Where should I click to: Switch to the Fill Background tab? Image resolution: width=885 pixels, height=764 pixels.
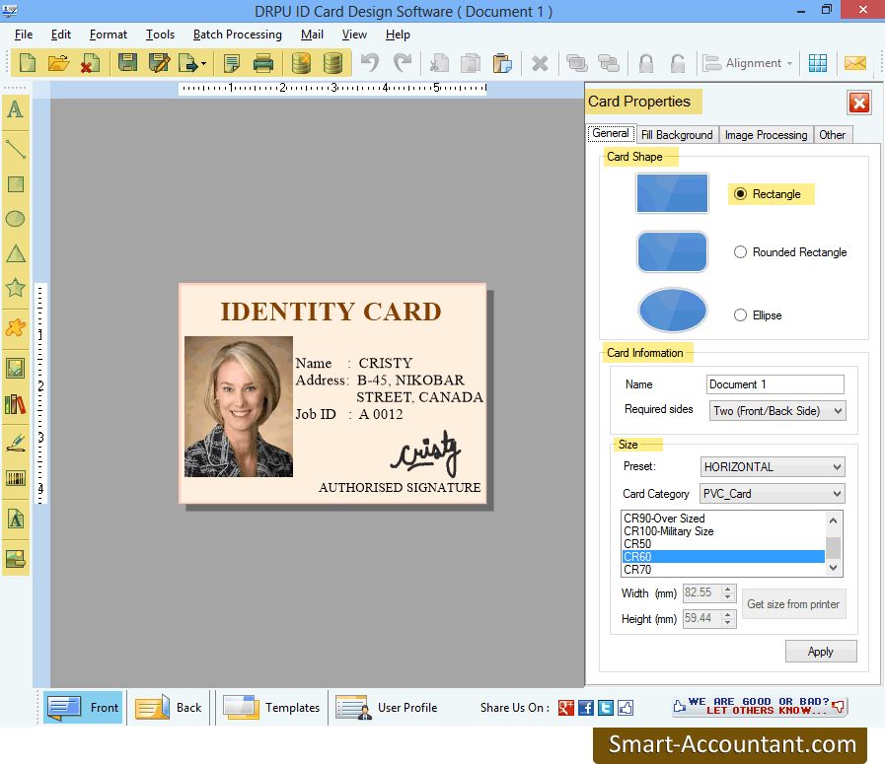(677, 135)
